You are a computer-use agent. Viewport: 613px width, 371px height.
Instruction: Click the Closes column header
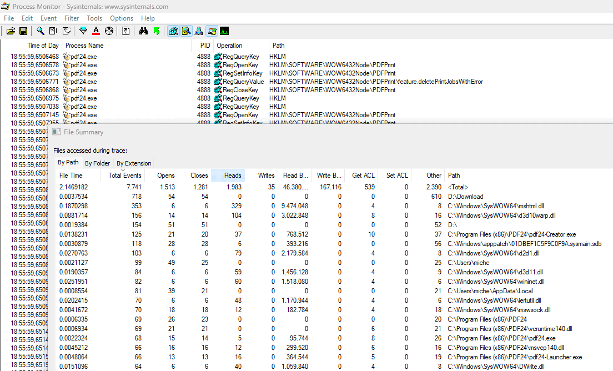tap(195, 176)
